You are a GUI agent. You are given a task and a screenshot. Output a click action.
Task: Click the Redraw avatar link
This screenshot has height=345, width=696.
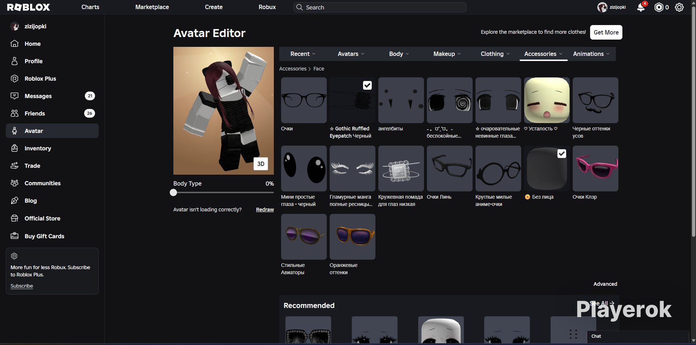[x=265, y=210]
